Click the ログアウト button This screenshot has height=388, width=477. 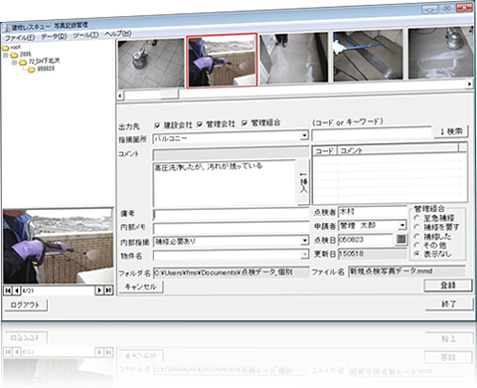(x=26, y=305)
